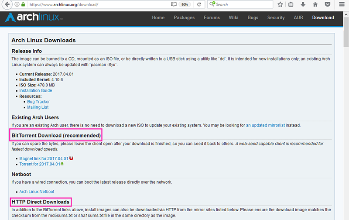This screenshot has height=220, width=349.
Task: Click 'Current Release: 2017.04.01' text
Action: [46, 74]
